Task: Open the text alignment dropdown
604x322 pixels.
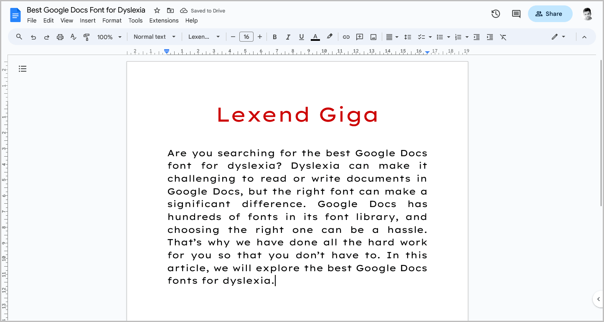Action: tap(392, 37)
